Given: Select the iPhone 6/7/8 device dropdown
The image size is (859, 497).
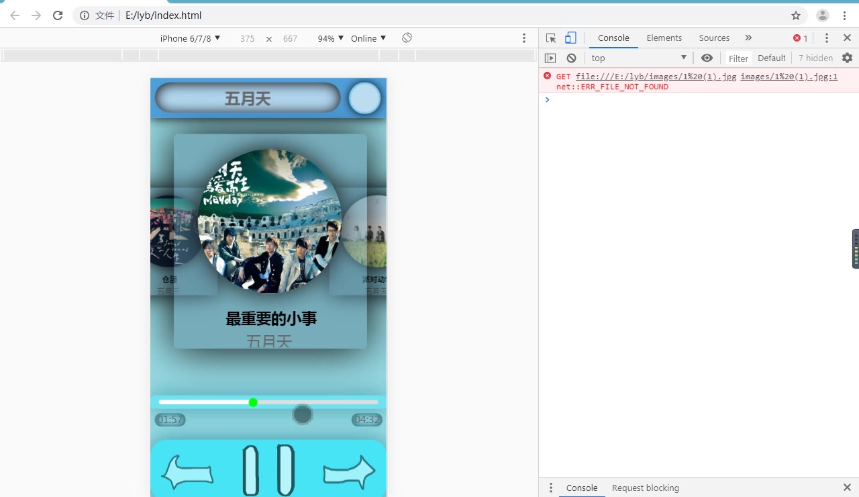Looking at the screenshot, I should (x=190, y=38).
